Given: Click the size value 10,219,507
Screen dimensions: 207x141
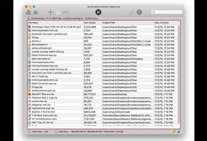Looking at the screenshot, I should (x=90, y=115).
